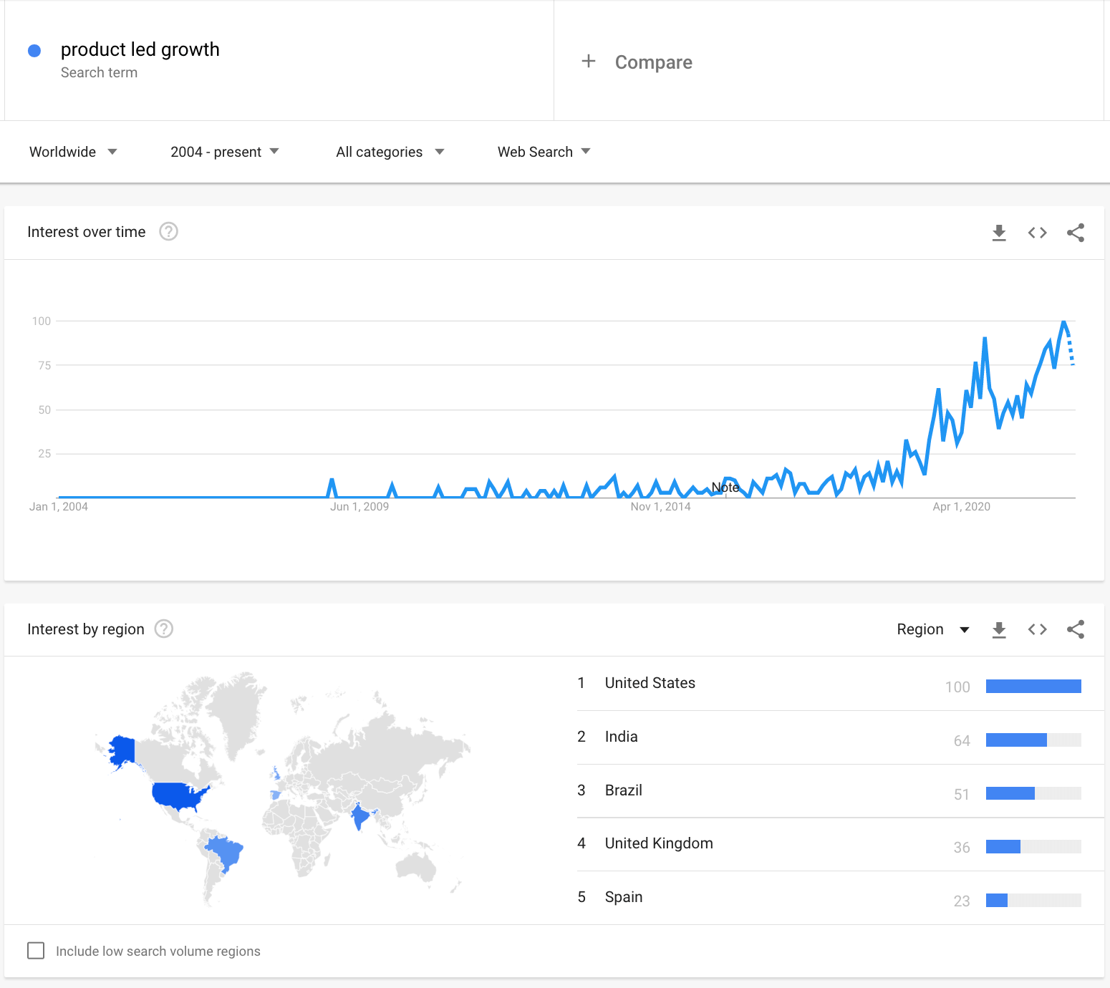This screenshot has height=988, width=1110.
Task: Open the Web Search type dropdown
Action: click(544, 152)
